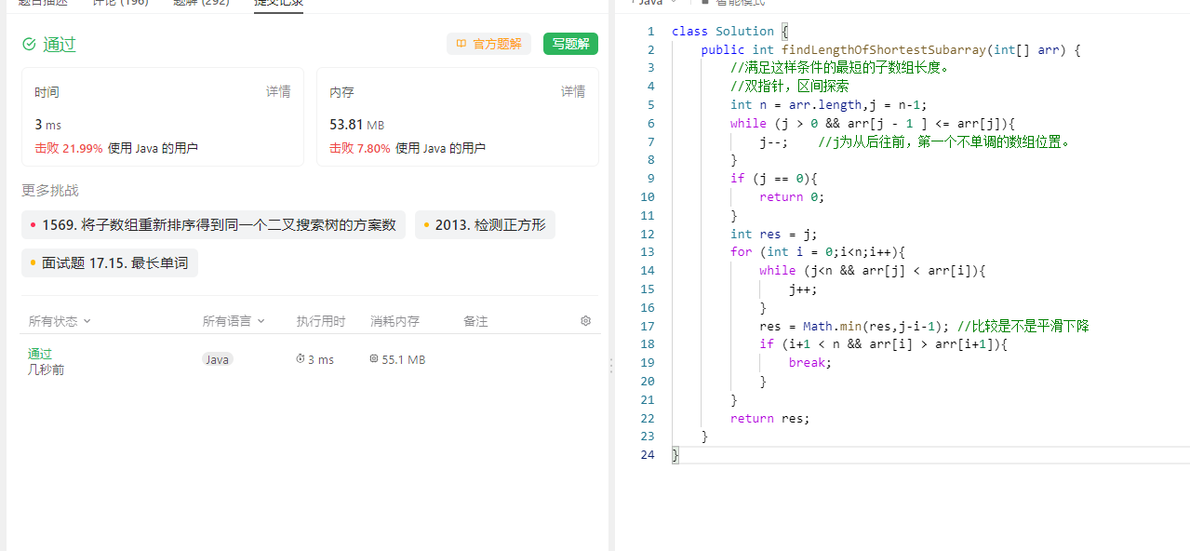Image resolution: width=1190 pixels, height=551 pixels.
Task: Click the line 'int n = arr.length,j = n-1;'
Action: pyautogui.click(x=829, y=104)
